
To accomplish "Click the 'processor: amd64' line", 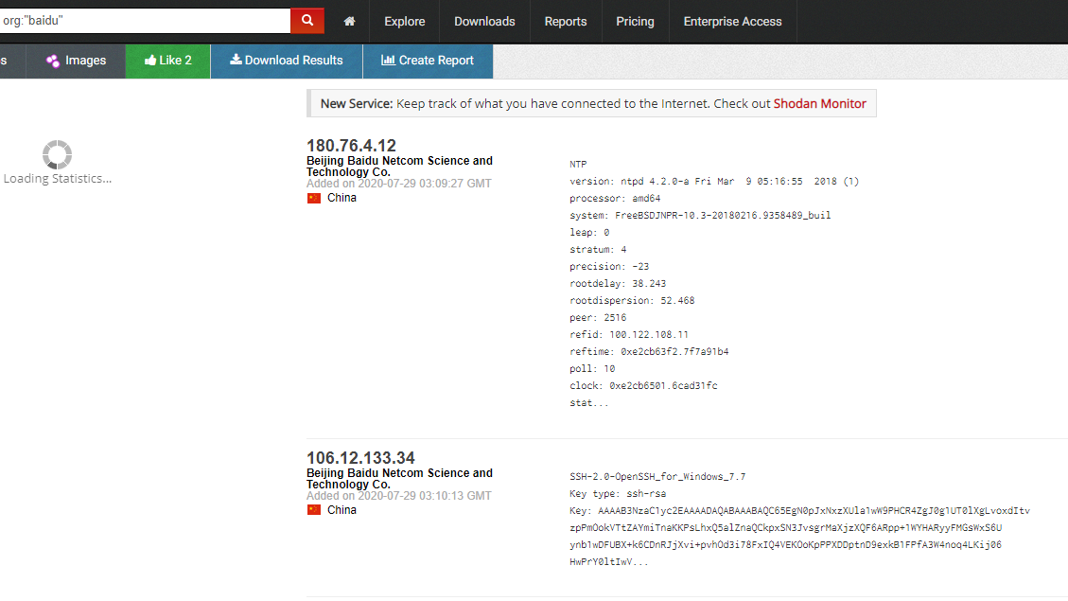I will [615, 199].
